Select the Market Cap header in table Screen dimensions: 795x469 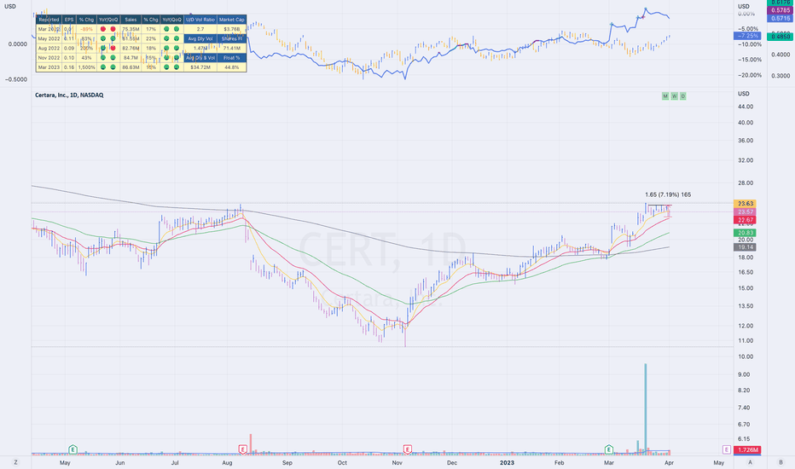[x=232, y=20]
